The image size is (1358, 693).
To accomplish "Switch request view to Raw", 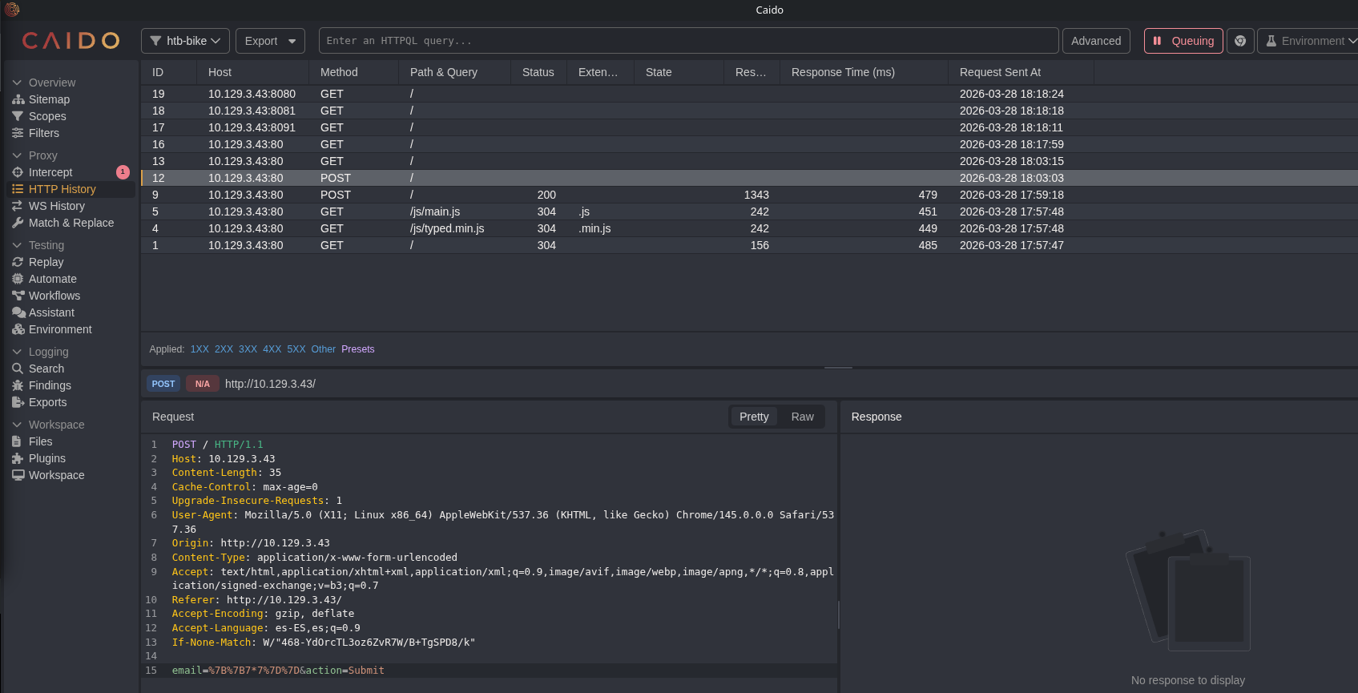I will tap(802, 417).
